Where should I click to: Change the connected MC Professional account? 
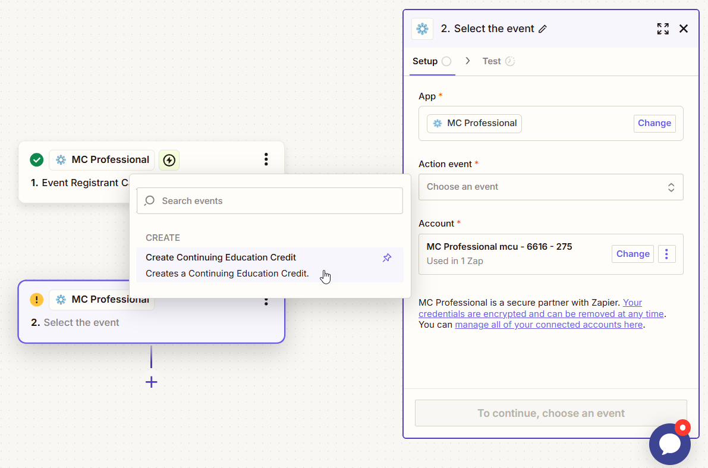[x=633, y=254]
